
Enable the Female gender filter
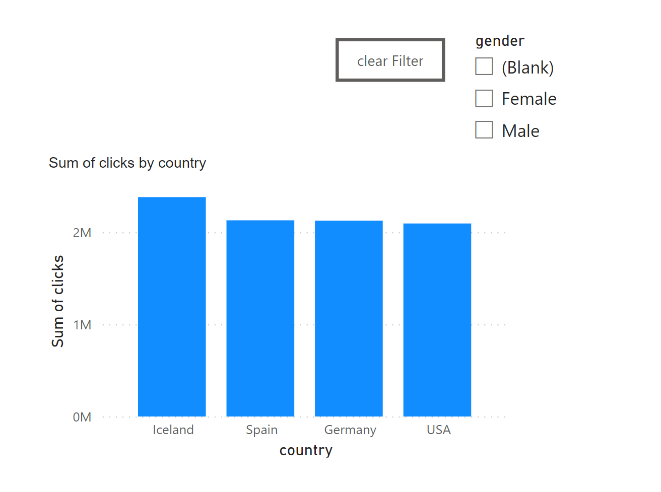484,98
